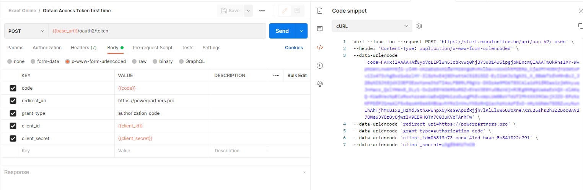Uncheck the client_secret parameter checkbox
The width and height of the screenshot is (583, 190).
[x=13, y=138]
